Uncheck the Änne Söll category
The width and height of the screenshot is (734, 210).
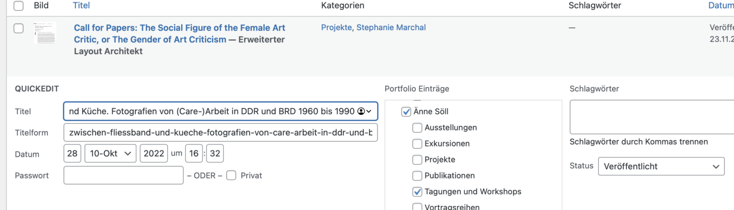click(x=406, y=112)
